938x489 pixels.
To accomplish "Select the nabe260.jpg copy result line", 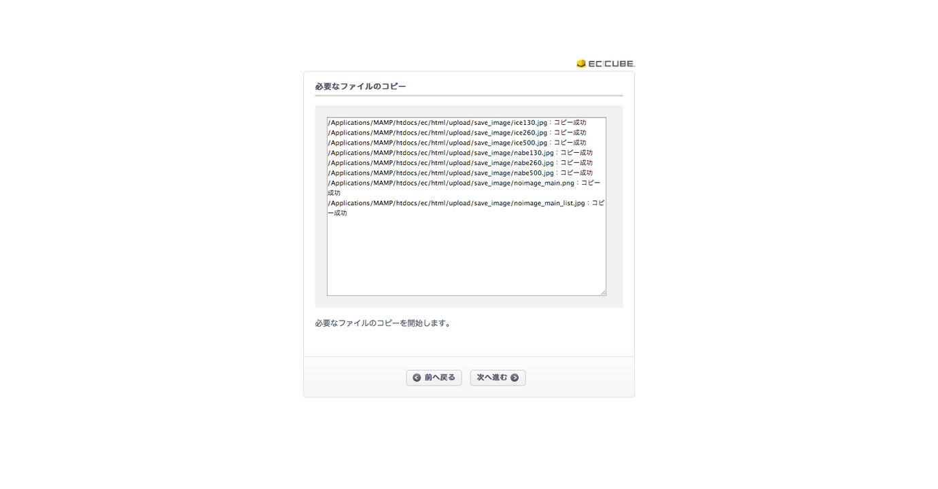I will click(460, 163).
